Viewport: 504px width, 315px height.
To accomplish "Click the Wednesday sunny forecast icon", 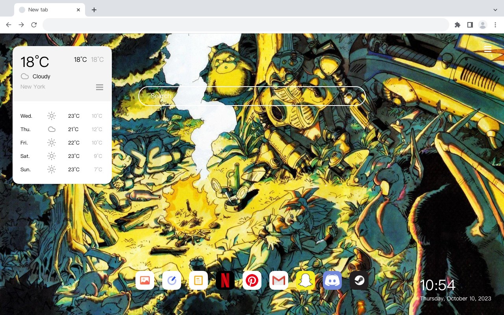I will pyautogui.click(x=52, y=116).
